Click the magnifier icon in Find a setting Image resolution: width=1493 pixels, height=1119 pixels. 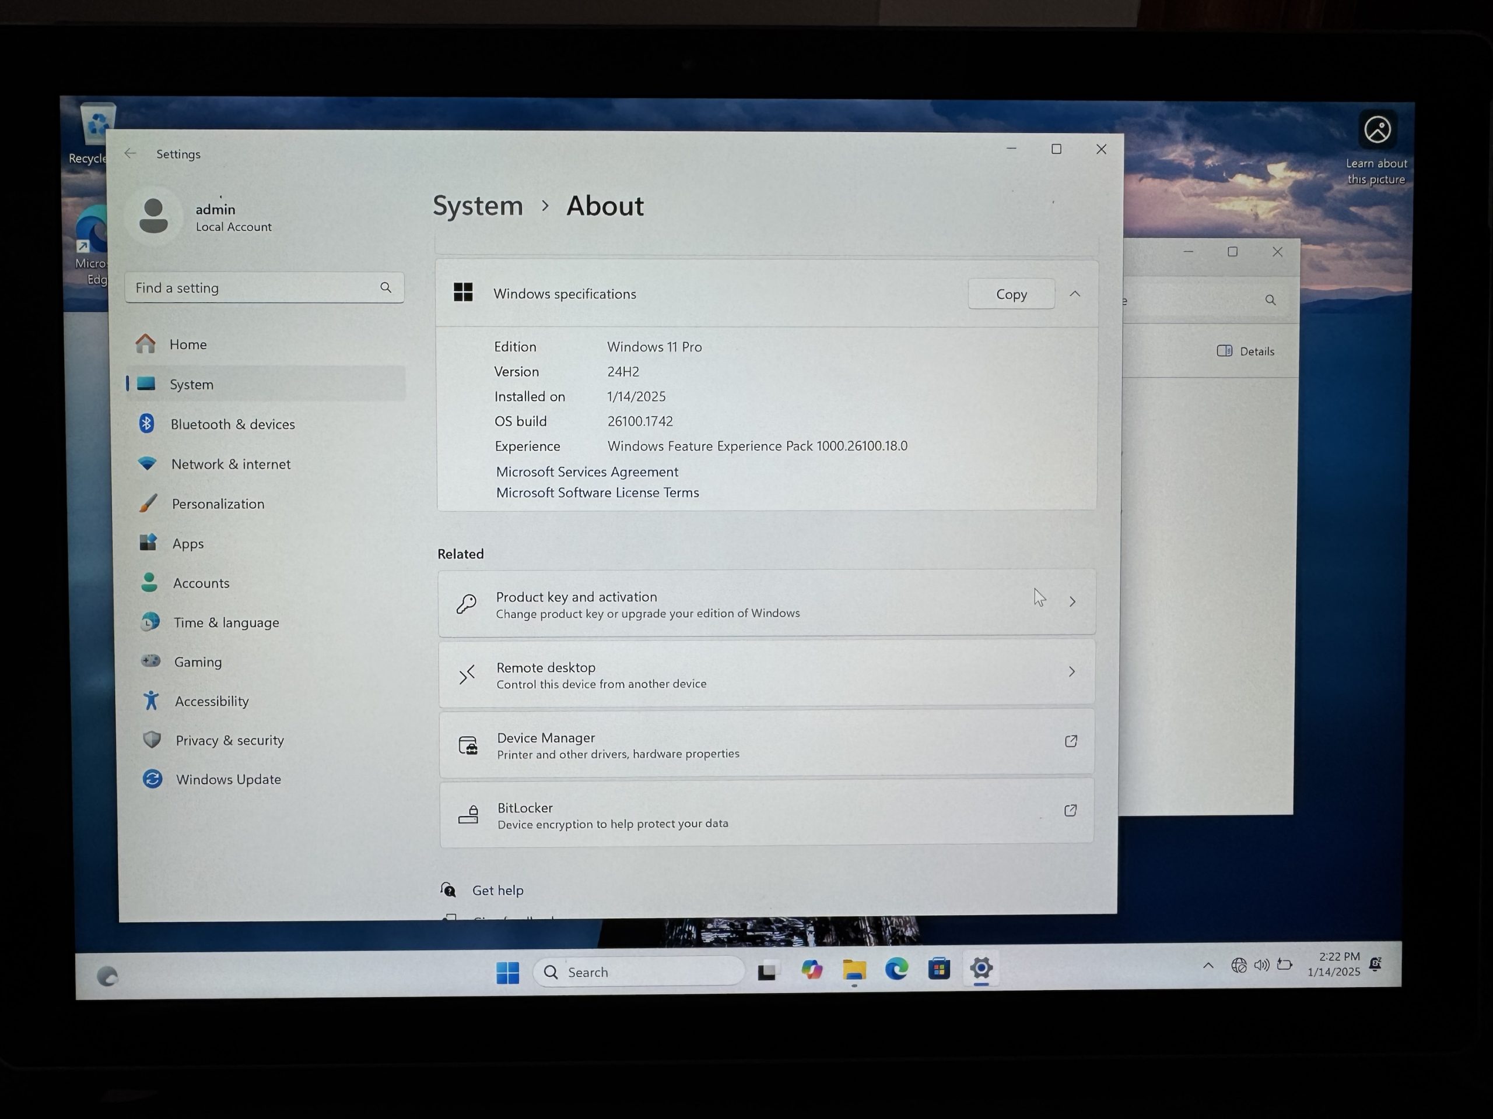(x=385, y=287)
